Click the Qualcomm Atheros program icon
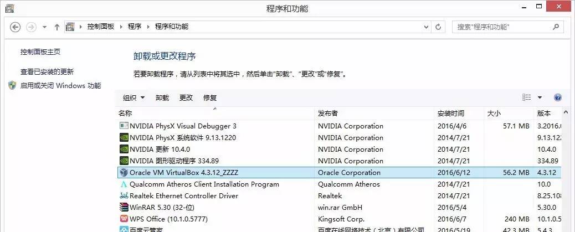This screenshot has height=232, width=575. pyautogui.click(x=124, y=184)
